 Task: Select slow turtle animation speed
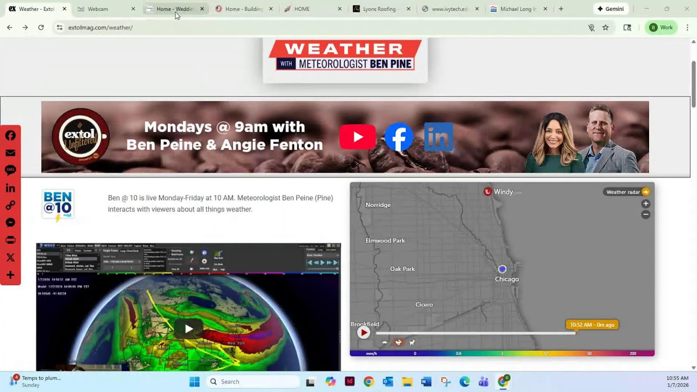point(384,342)
